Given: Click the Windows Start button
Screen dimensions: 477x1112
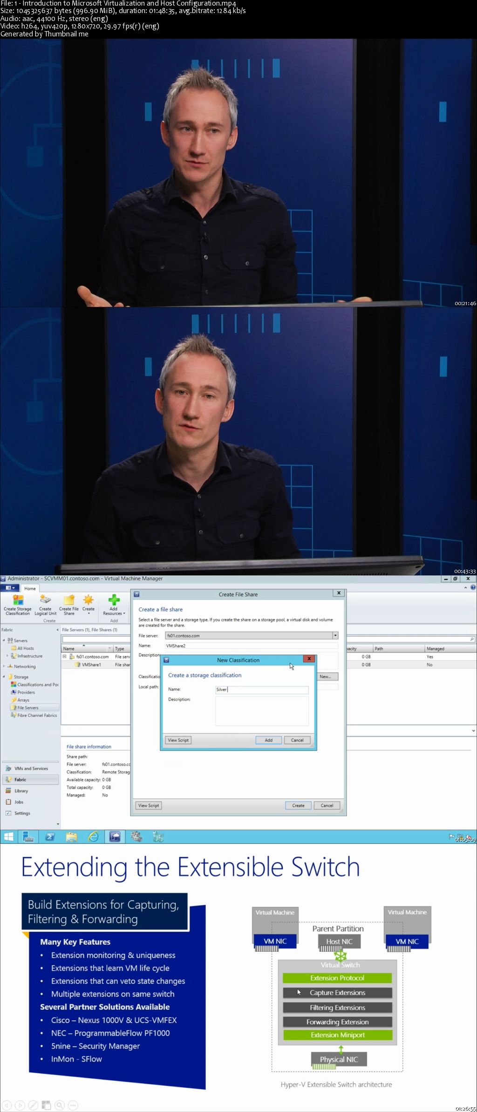Looking at the screenshot, I should pyautogui.click(x=8, y=837).
